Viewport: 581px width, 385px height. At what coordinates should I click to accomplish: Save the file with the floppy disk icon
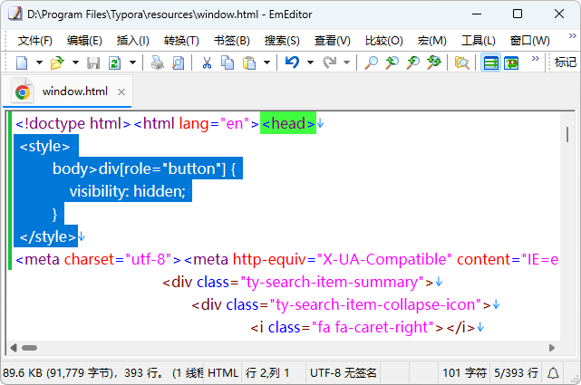[93, 63]
